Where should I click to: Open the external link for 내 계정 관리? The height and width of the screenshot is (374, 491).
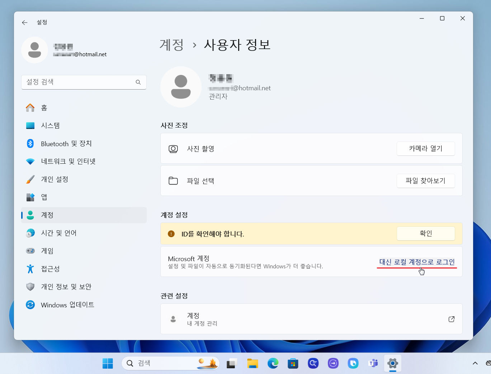point(451,319)
